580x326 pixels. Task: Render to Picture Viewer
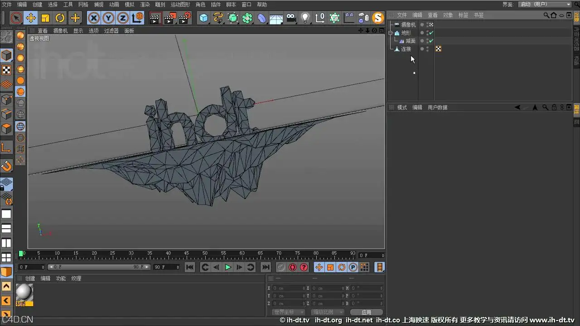coord(169,18)
